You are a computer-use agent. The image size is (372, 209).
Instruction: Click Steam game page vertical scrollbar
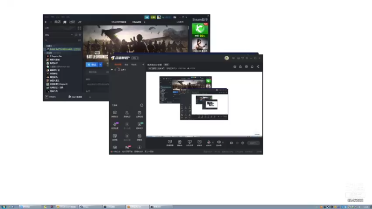(x=189, y=27)
